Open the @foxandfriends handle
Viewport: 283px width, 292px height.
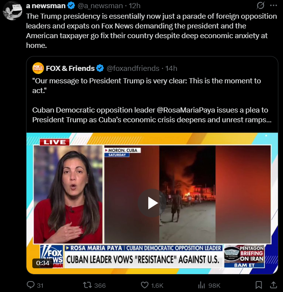click(133, 69)
